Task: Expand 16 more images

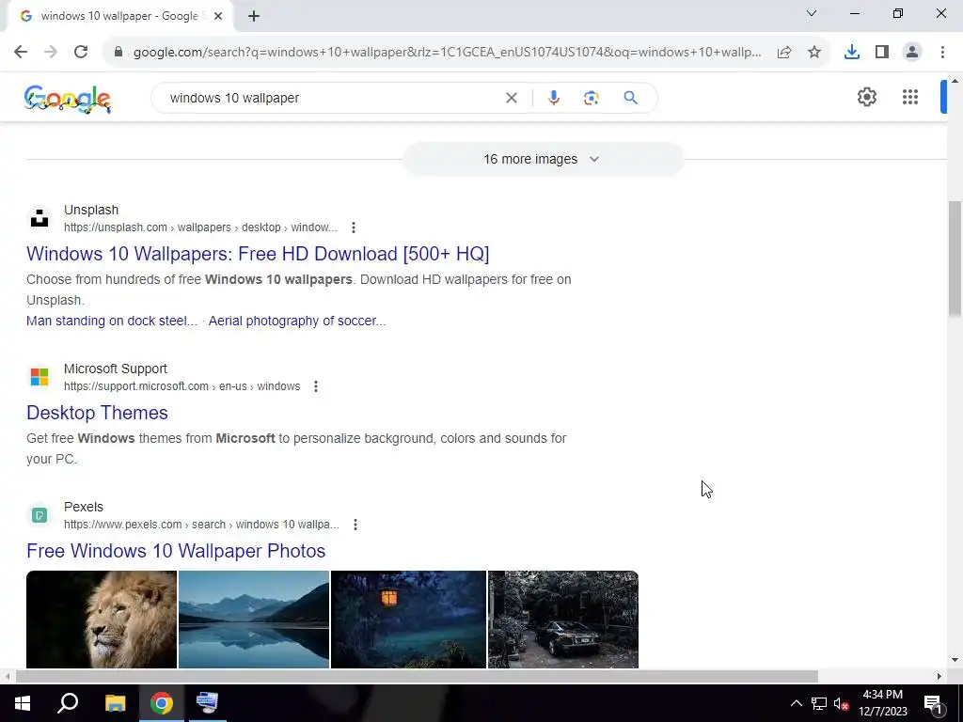Action: [x=543, y=159]
